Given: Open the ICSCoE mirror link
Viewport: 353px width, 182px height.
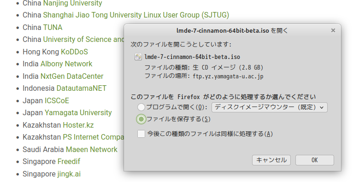Looking at the screenshot, I should 57,100.
